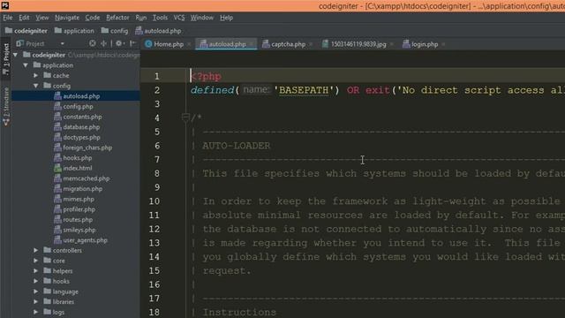The height and width of the screenshot is (318, 565).
Task: Open the View menu
Action: coord(42,18)
